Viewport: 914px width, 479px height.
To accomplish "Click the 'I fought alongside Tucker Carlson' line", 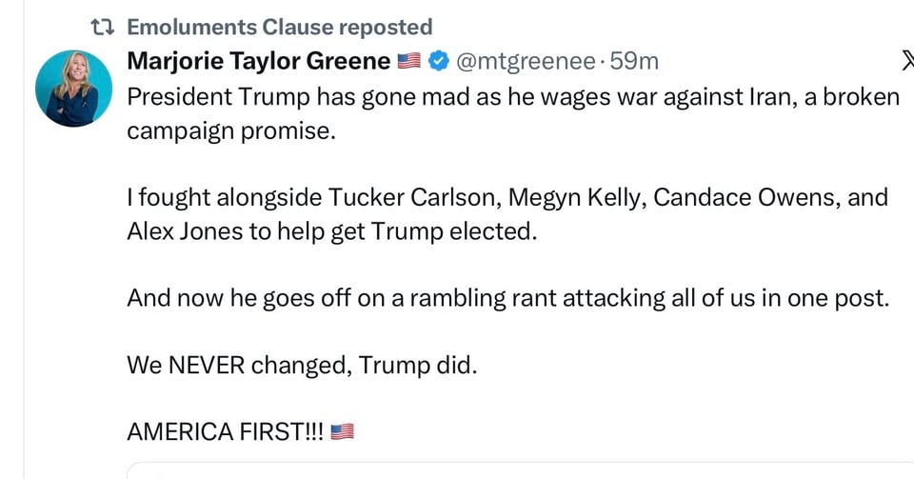I will [x=507, y=198].
